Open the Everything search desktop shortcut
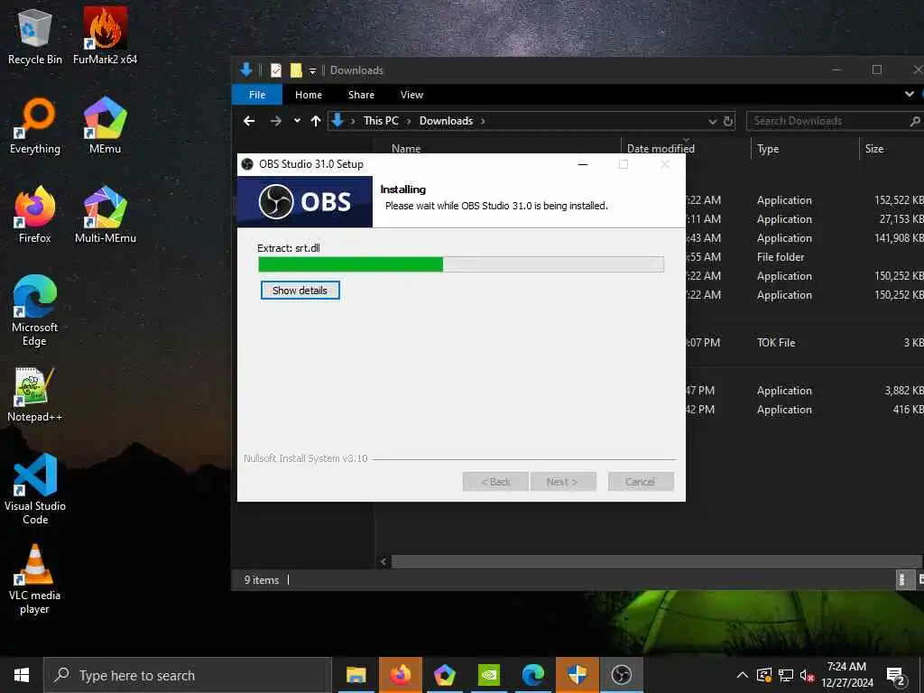Image resolution: width=924 pixels, height=693 pixels. 35,126
